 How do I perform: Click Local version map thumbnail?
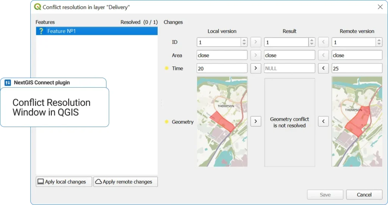tap(222, 121)
